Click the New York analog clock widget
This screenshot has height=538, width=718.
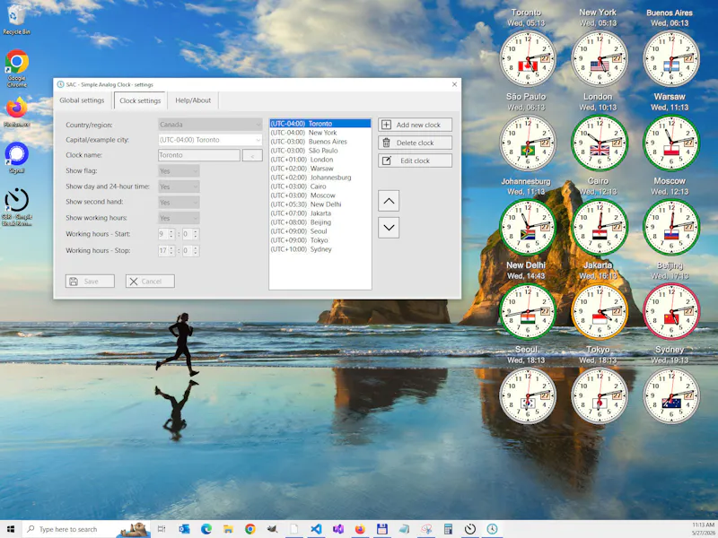tap(600, 58)
